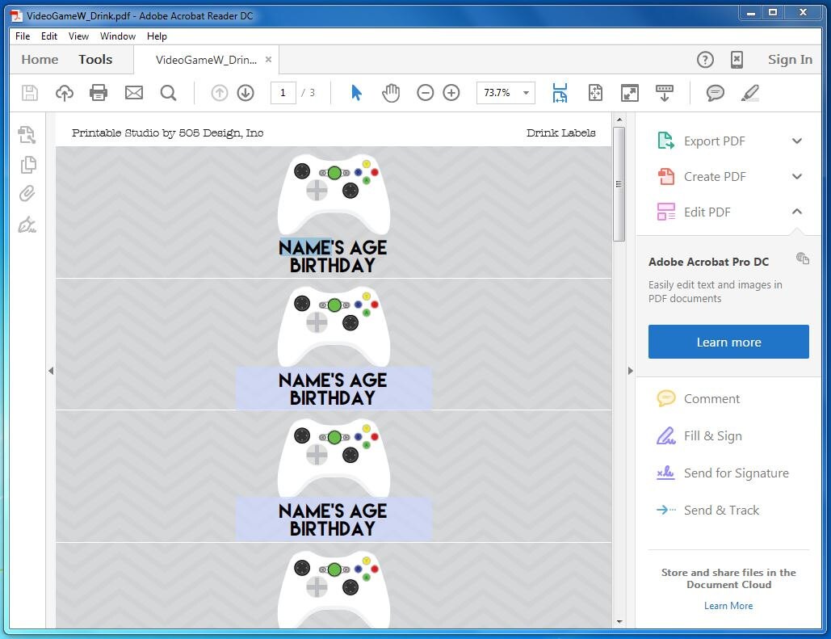Open the Attachments paperclip panel
The image size is (831, 639).
click(x=27, y=194)
